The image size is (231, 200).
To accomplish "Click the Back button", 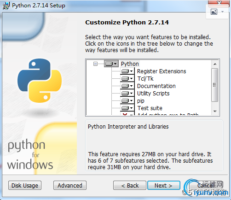I will [x=130, y=185].
